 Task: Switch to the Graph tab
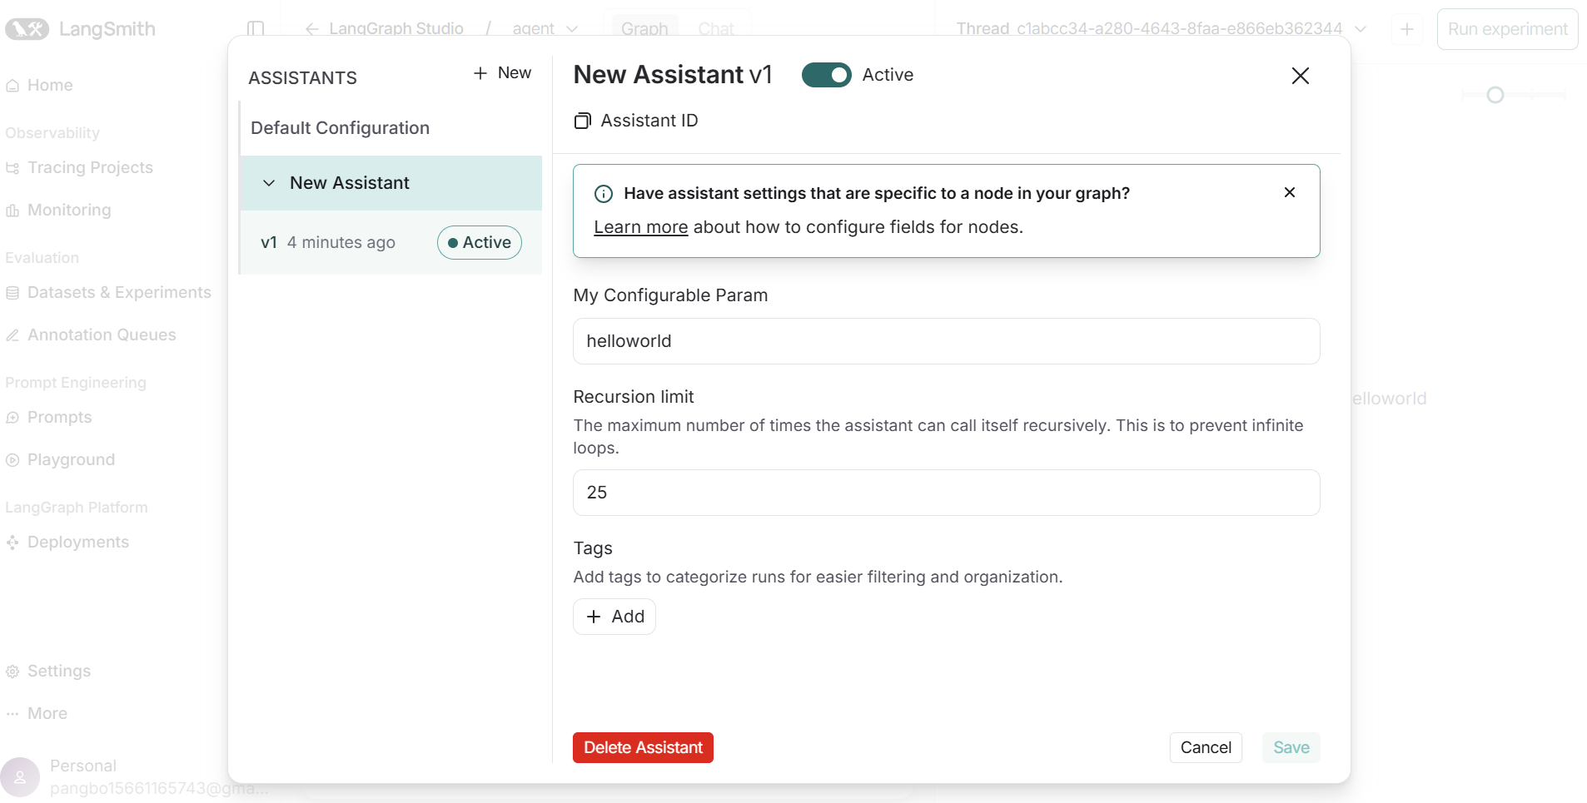tap(644, 29)
